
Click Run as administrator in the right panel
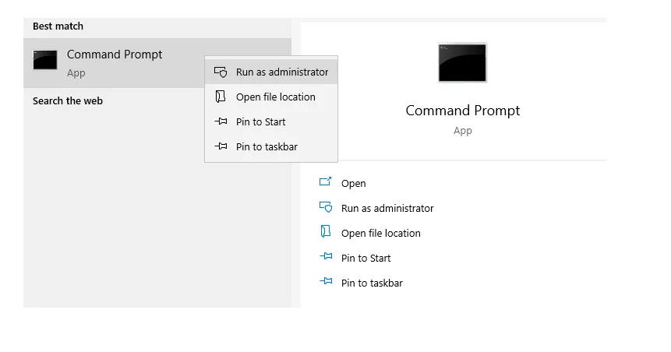point(387,208)
